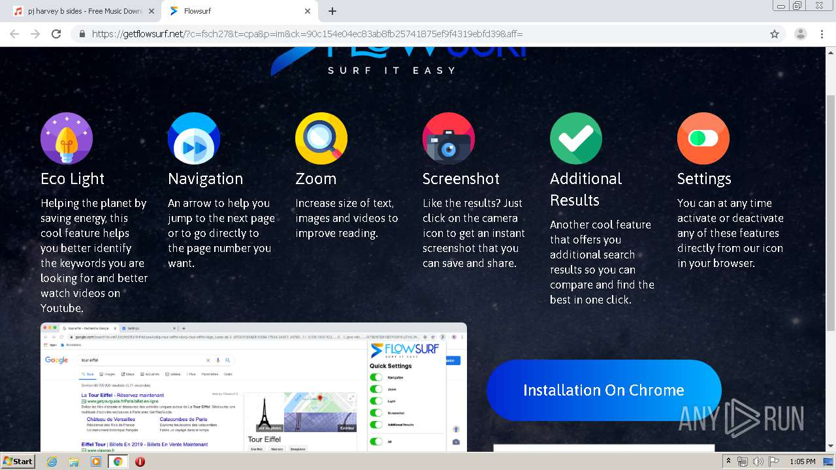Close the Flowsurf tab
Viewport: 836px width, 470px height.
pyautogui.click(x=308, y=11)
